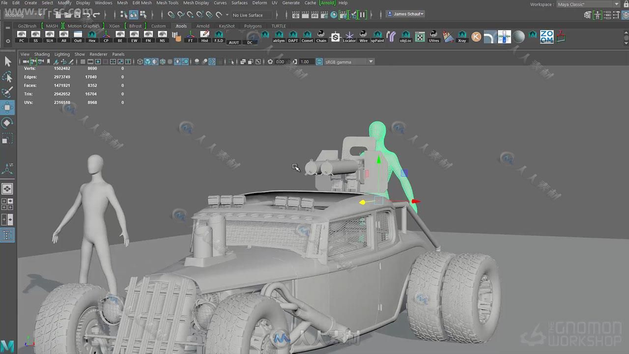Run the Comet shelf tool
Screen dimensions: 629x354
tap(307, 36)
